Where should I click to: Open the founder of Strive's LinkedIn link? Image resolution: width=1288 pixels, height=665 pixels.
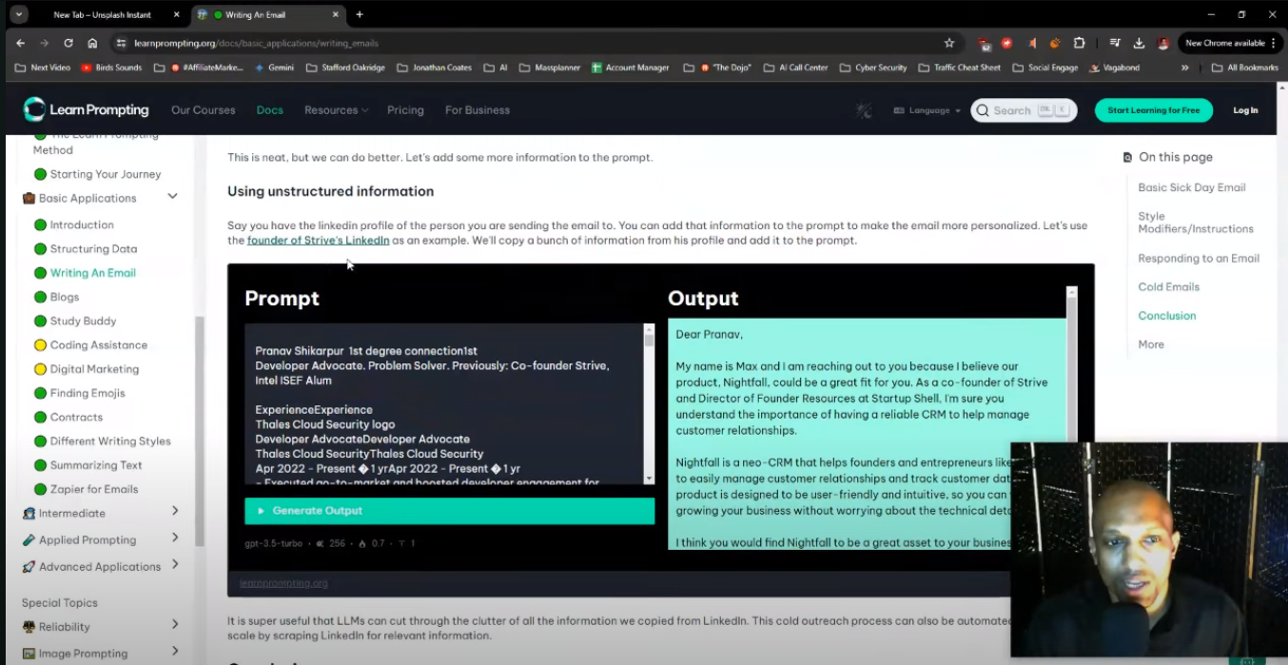point(318,241)
